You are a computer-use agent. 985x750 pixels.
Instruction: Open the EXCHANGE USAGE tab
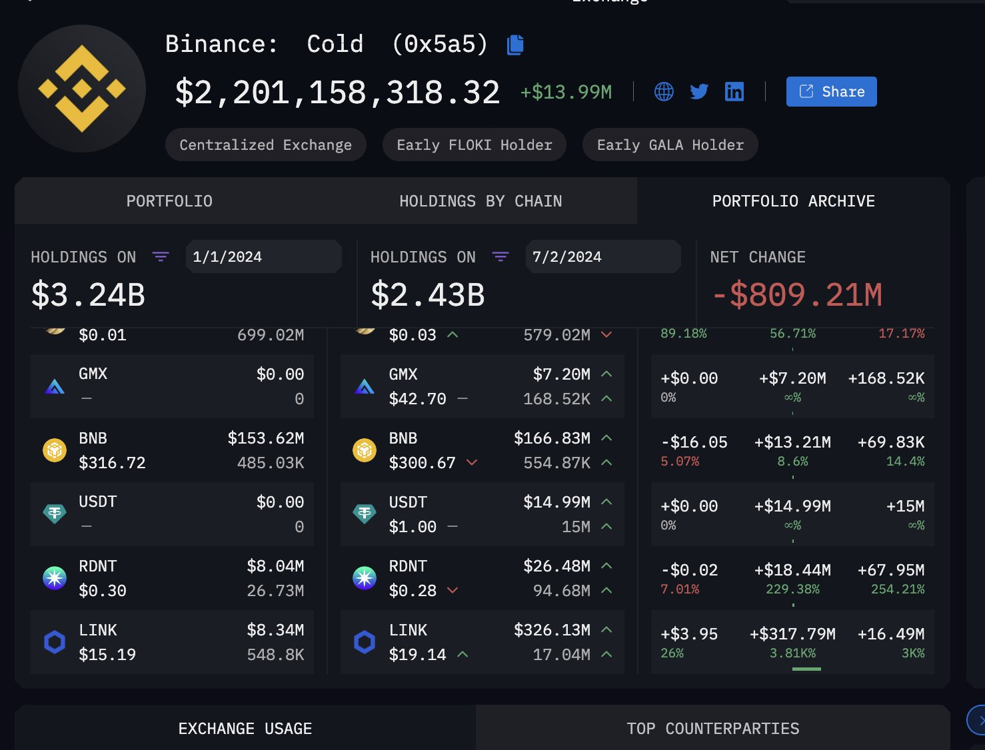(245, 728)
